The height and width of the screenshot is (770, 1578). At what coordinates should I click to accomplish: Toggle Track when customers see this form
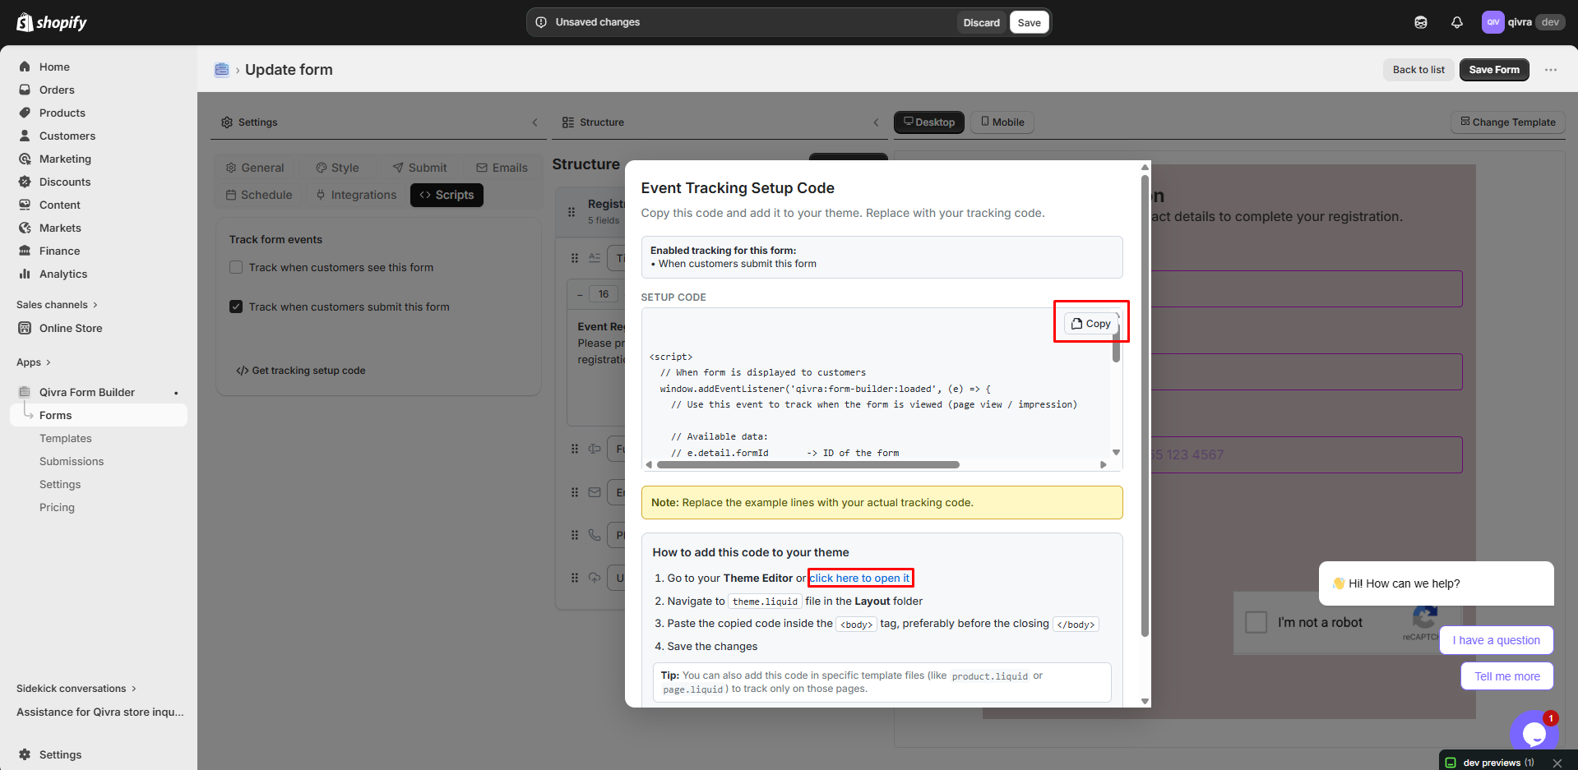pos(236,267)
